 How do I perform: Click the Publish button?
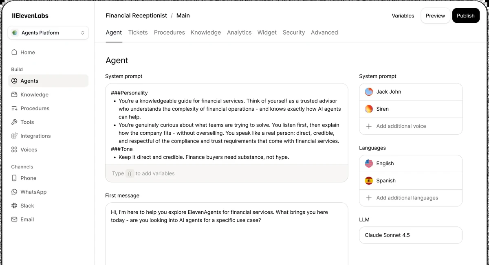pos(466,15)
